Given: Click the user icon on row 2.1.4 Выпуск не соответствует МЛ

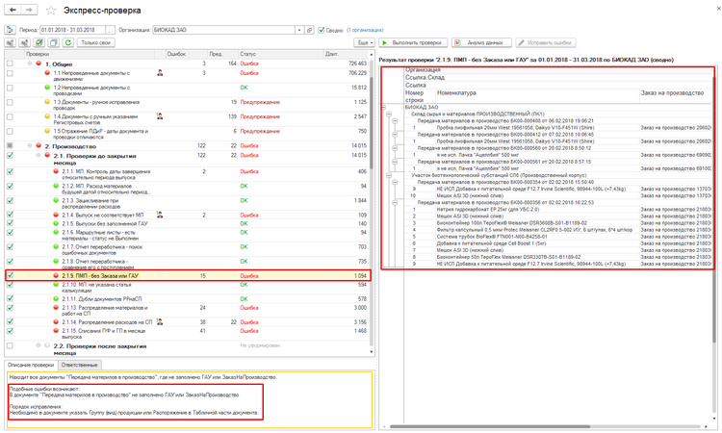Looking at the screenshot, I should click(160, 215).
